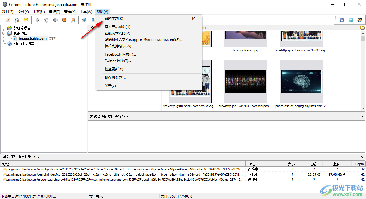Sort by 状态 column header
The image size is (366, 199).
click(x=262, y=164)
